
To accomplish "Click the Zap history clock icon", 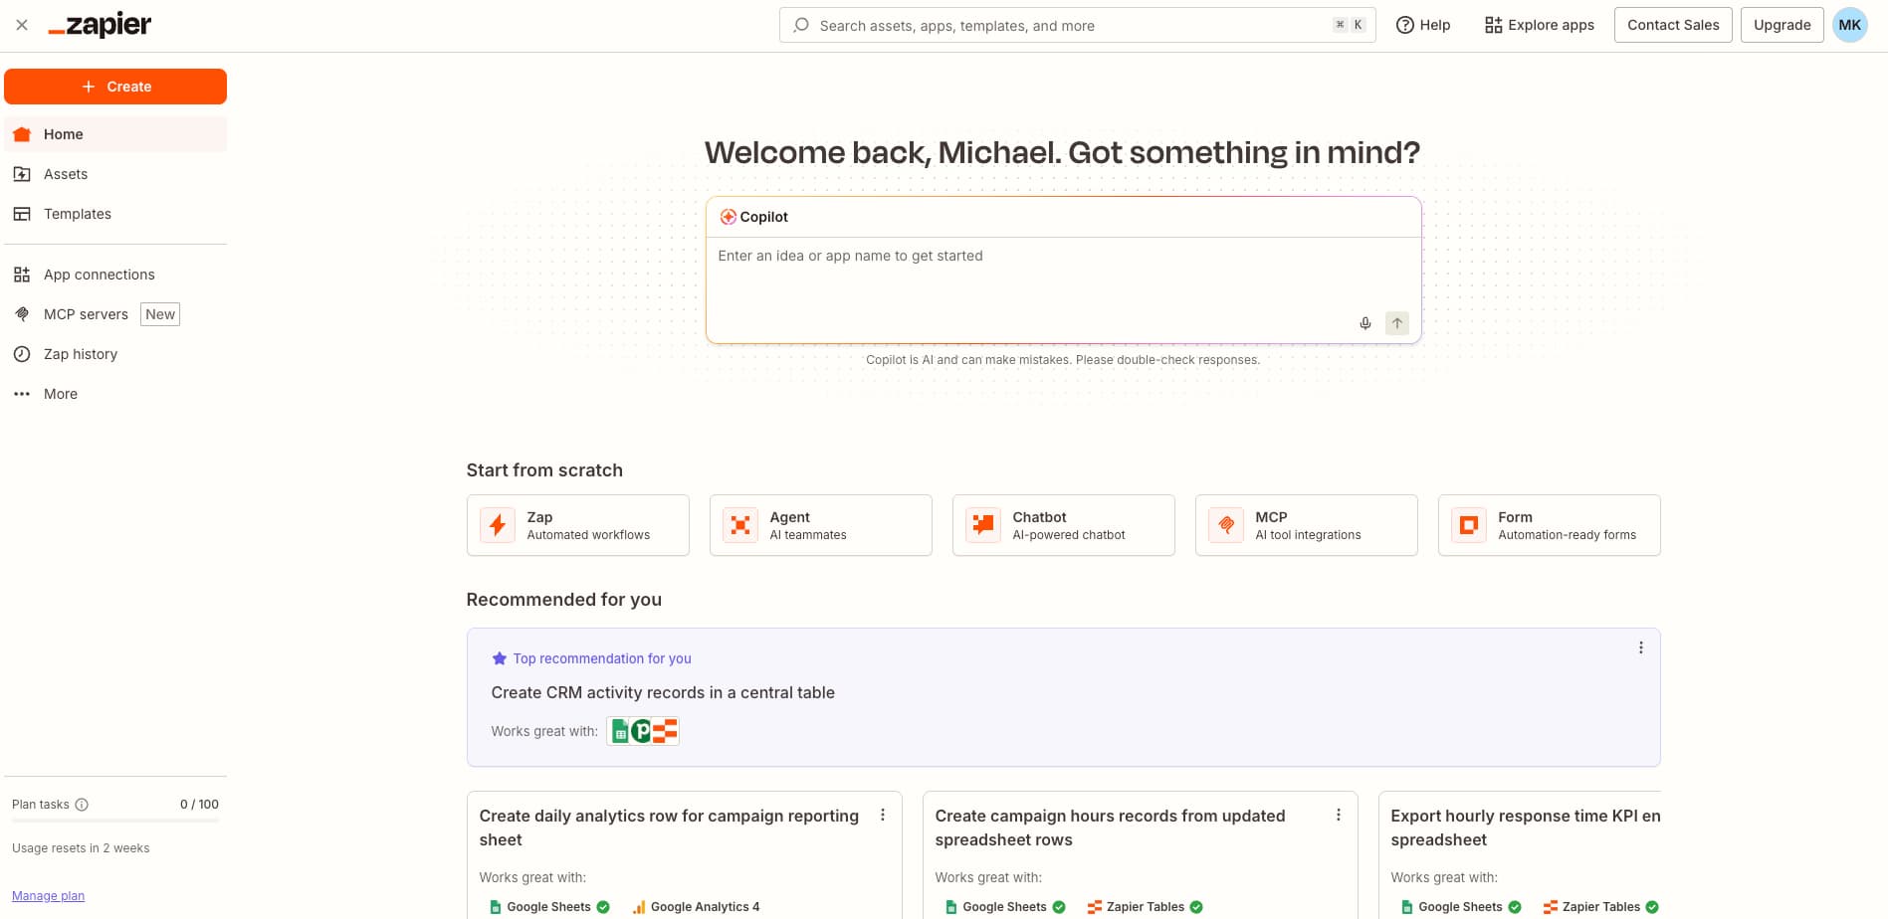I will pyautogui.click(x=22, y=354).
